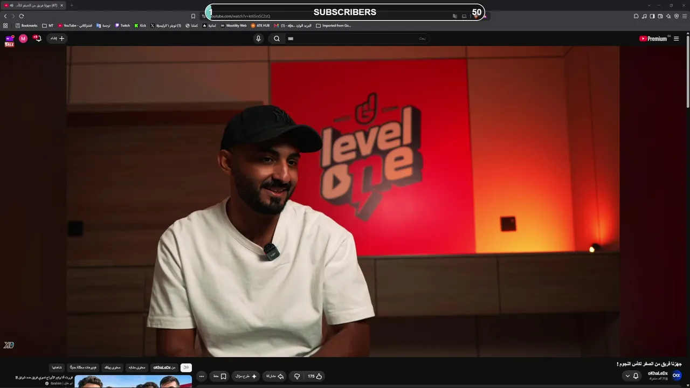Image resolution: width=690 pixels, height=388 pixels.
Task: Mute the tab using its audio icon
Action: [x=11, y=5]
